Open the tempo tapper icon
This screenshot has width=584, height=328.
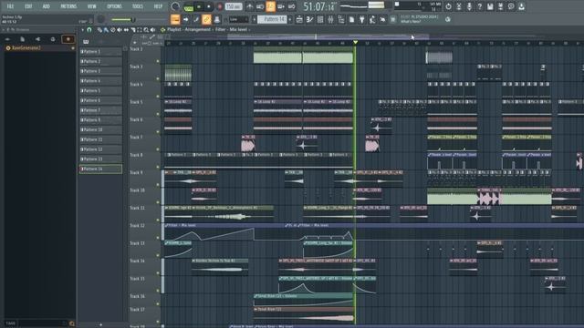coord(372,19)
